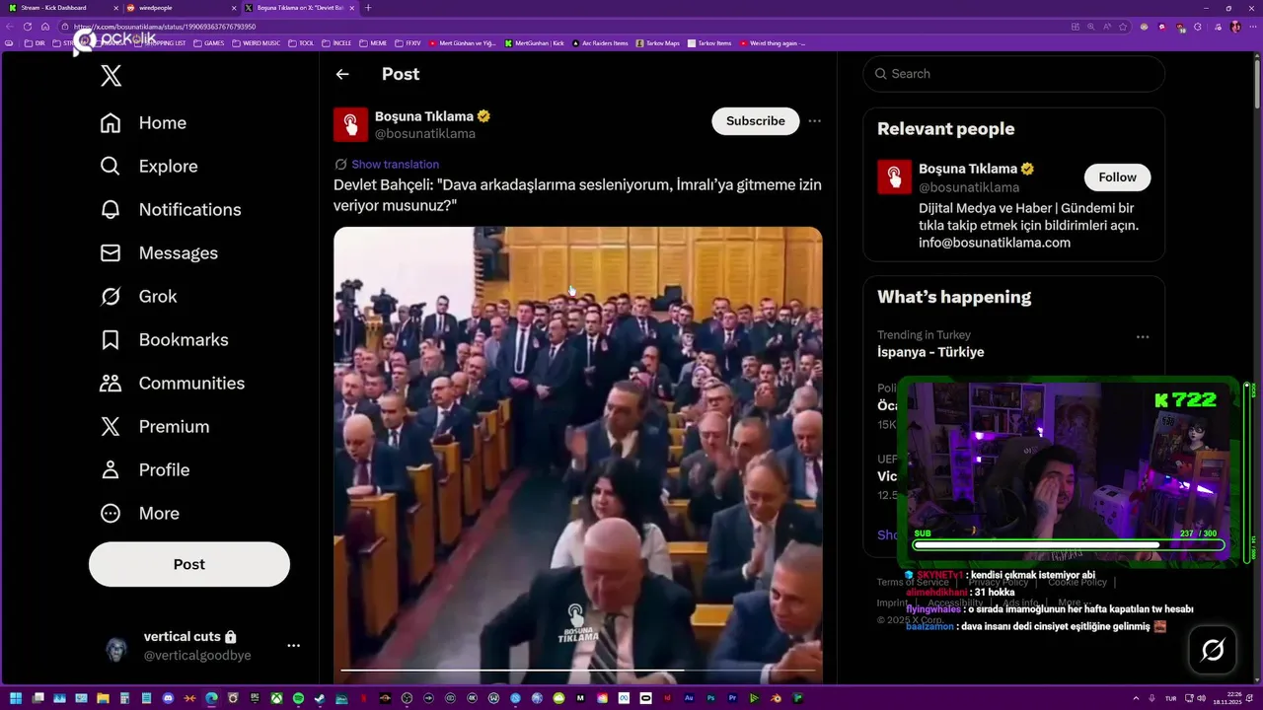Open the TOOL bookmarks folder

(301, 43)
